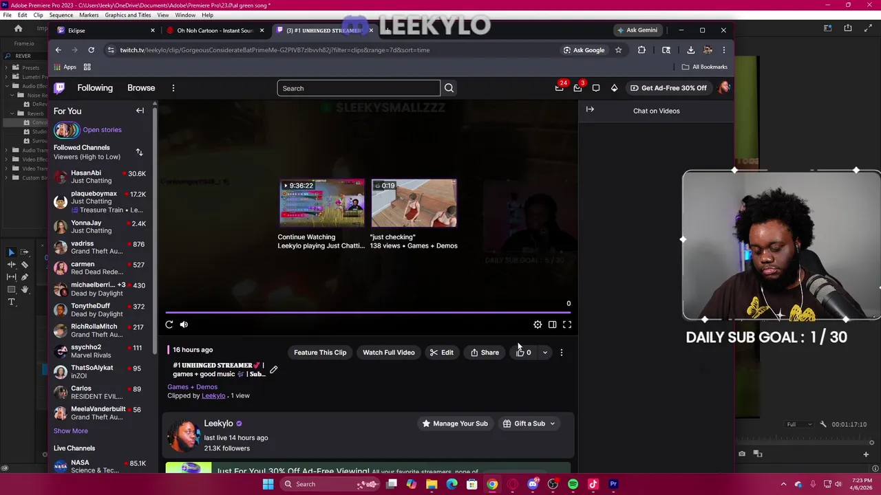Image resolution: width=881 pixels, height=495 pixels.
Task: Click the clip progress bar
Action: coord(368,313)
